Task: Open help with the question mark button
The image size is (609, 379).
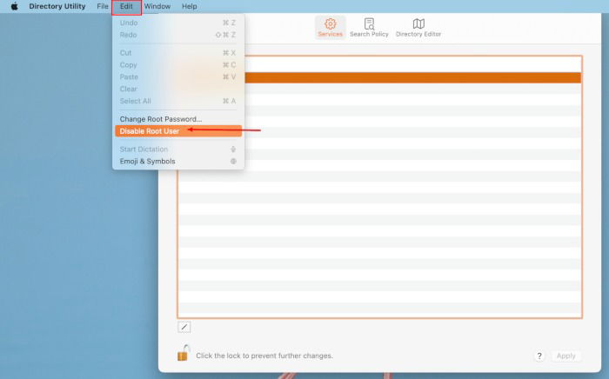Action: coord(539,356)
